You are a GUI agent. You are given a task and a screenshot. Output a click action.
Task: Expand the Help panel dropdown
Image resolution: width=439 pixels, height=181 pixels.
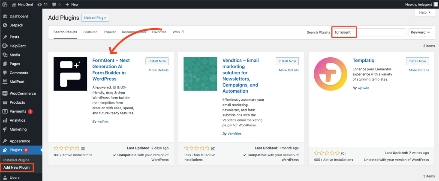[425, 12]
